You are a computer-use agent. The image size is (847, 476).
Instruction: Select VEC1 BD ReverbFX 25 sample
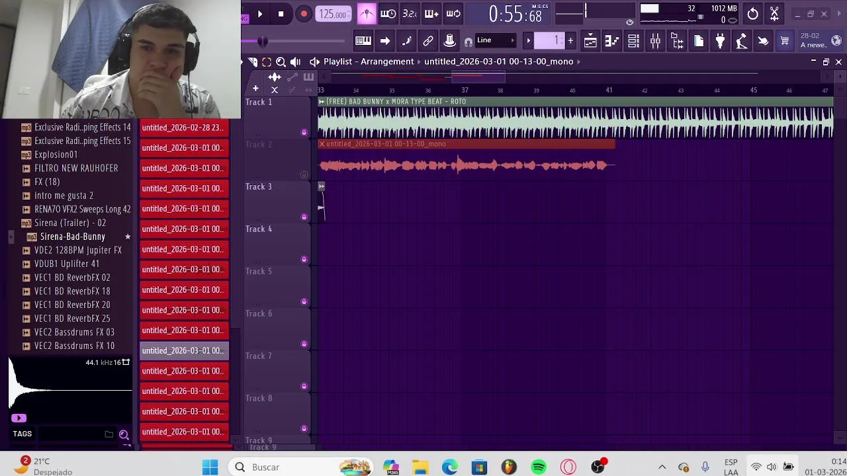pos(72,319)
